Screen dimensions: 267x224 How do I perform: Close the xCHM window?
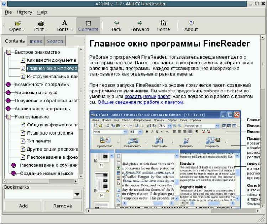263,4
